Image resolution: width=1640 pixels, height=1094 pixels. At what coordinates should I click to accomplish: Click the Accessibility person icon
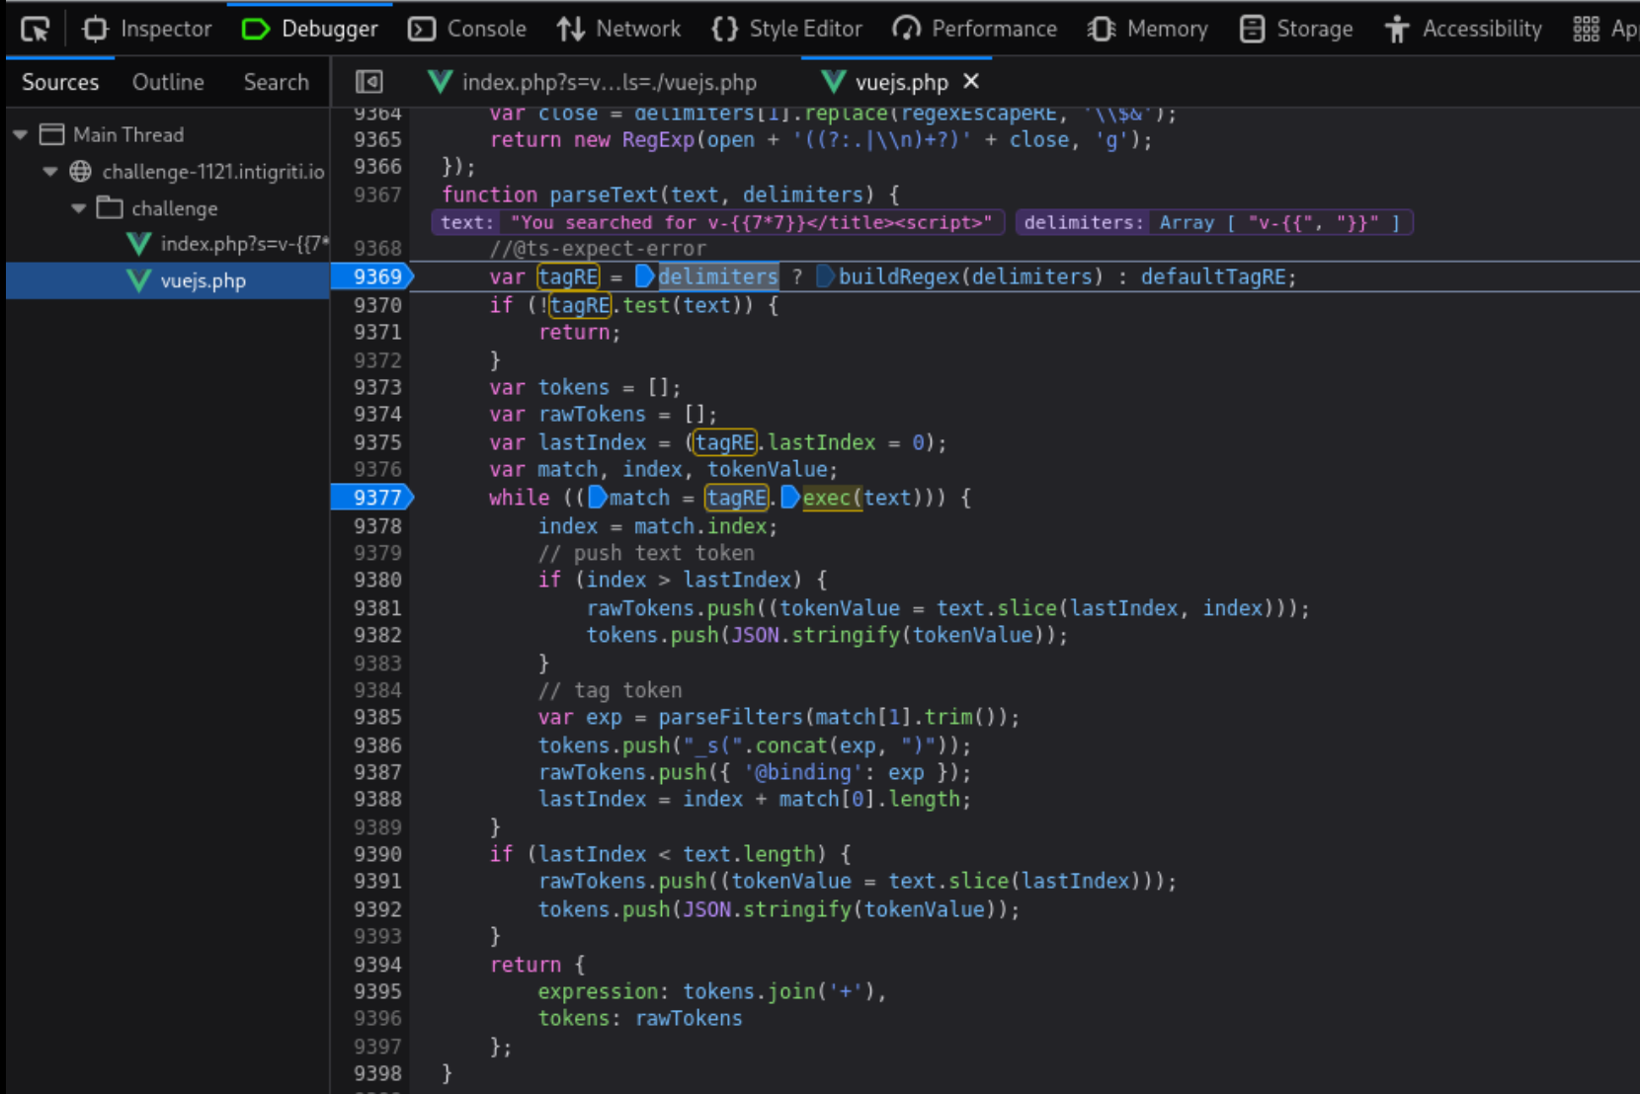[1396, 30]
